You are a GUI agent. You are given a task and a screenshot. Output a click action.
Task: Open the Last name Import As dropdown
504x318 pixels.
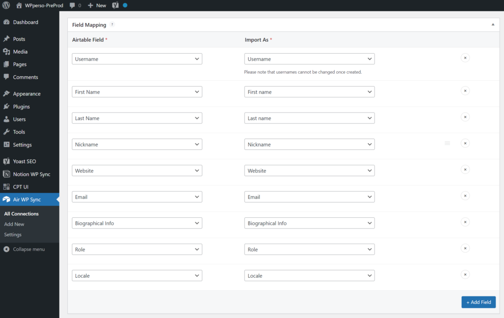[x=310, y=118]
